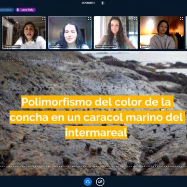Click the partially visible blue talking indicator
This screenshot has width=187, height=187.
tap(7, 10)
